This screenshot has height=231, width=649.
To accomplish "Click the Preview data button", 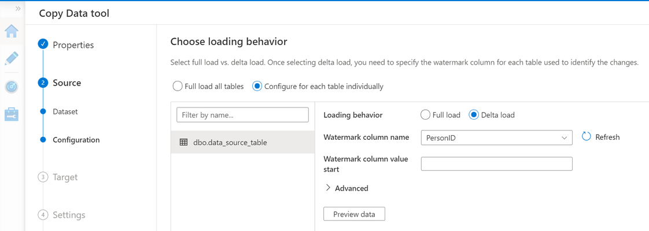I will (x=355, y=214).
